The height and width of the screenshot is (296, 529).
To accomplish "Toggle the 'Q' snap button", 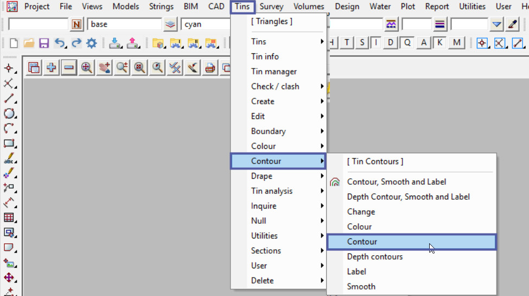I will pos(407,43).
